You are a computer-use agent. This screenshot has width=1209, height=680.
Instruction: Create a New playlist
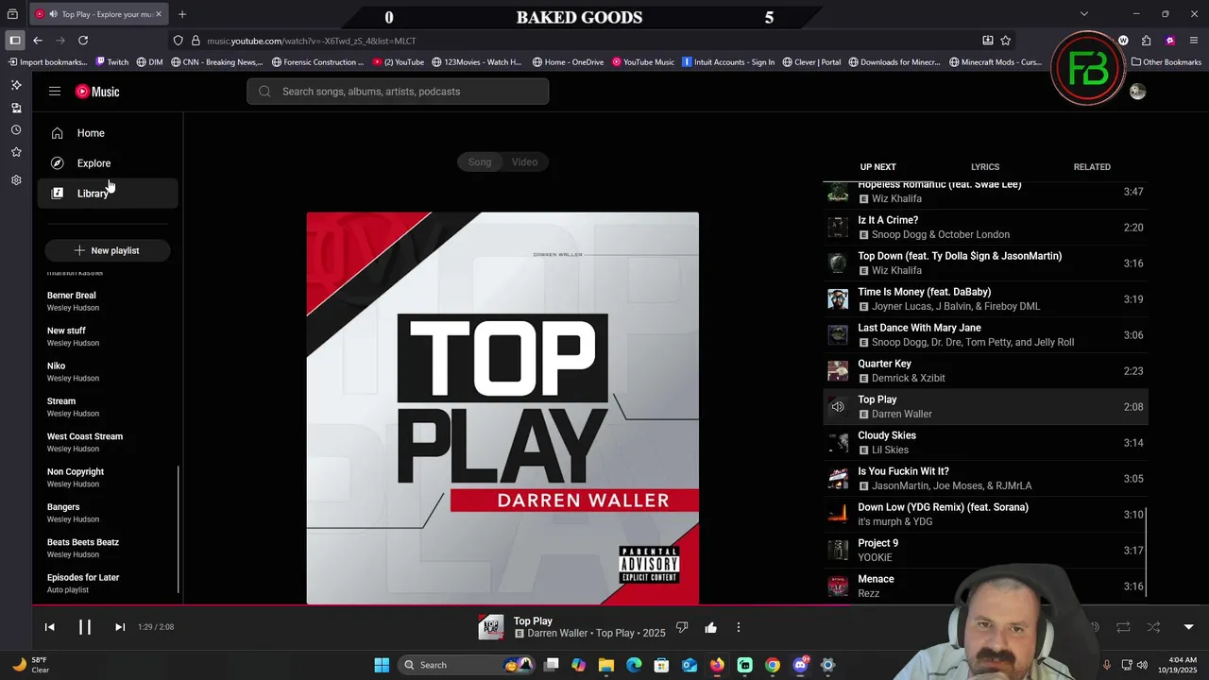(107, 250)
